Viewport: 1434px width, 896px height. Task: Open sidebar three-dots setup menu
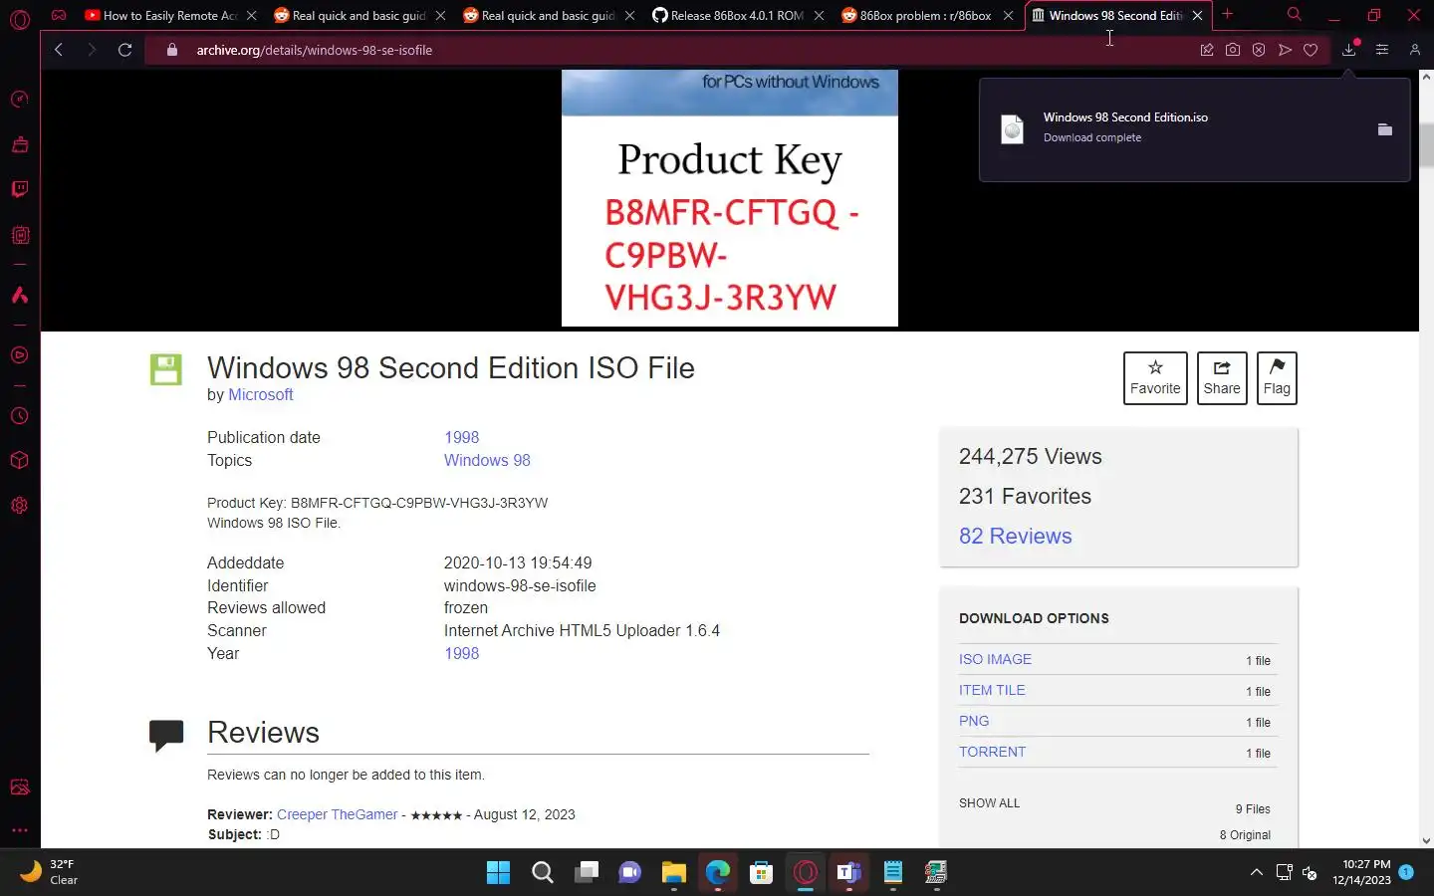click(x=19, y=830)
